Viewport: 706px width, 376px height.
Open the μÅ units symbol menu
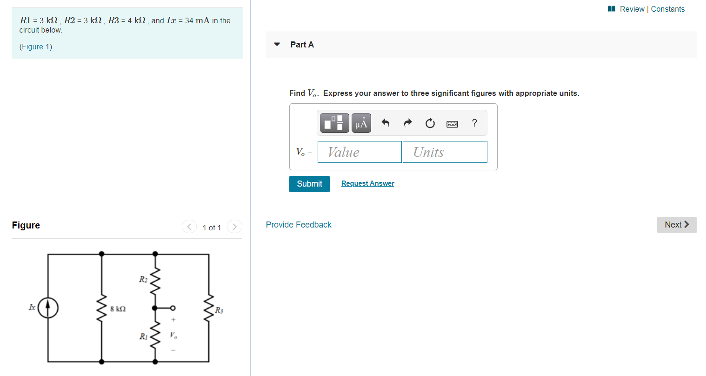361,122
